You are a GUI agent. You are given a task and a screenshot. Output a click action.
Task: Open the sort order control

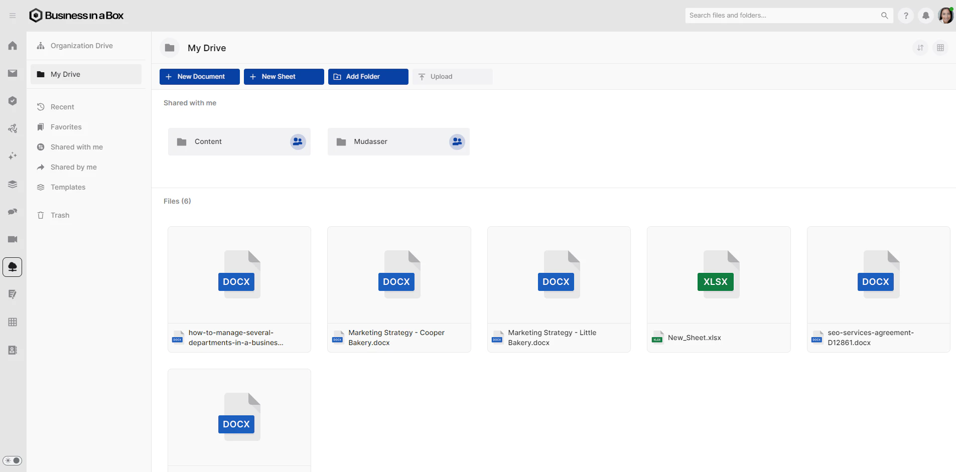[x=921, y=48]
